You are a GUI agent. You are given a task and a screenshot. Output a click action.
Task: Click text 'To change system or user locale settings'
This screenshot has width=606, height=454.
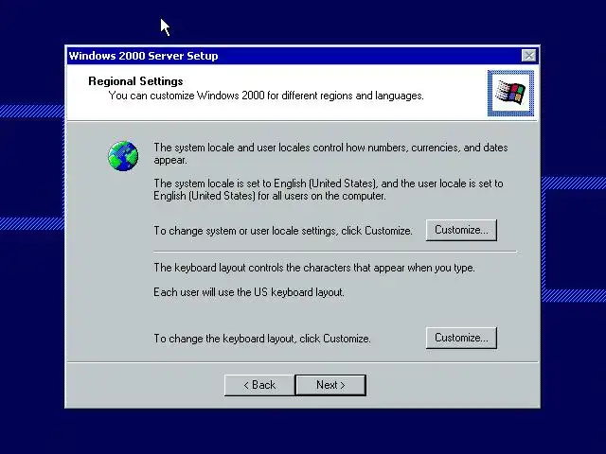click(245, 231)
